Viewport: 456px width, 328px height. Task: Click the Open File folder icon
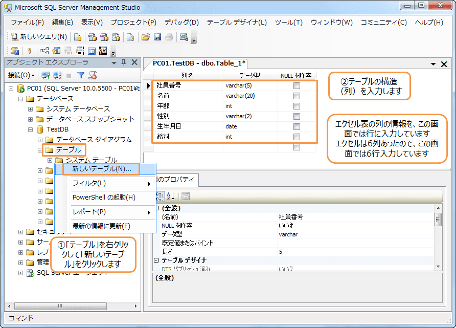145,37
